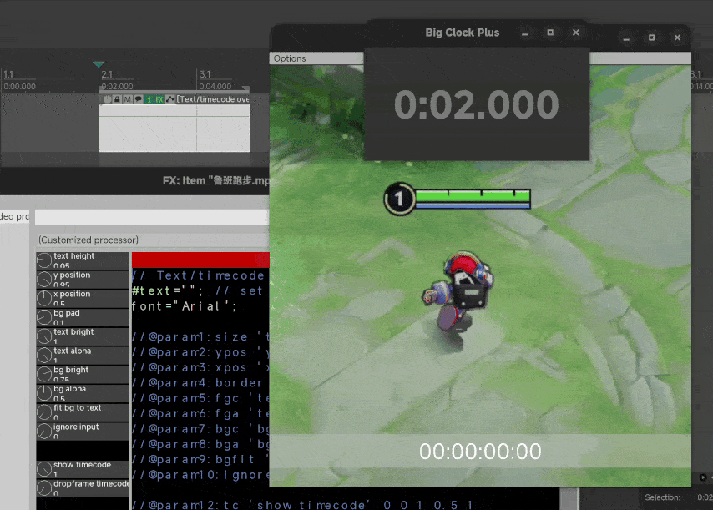Minimize the Big Clock Plus window
This screenshot has height=510, width=713.
525,33
